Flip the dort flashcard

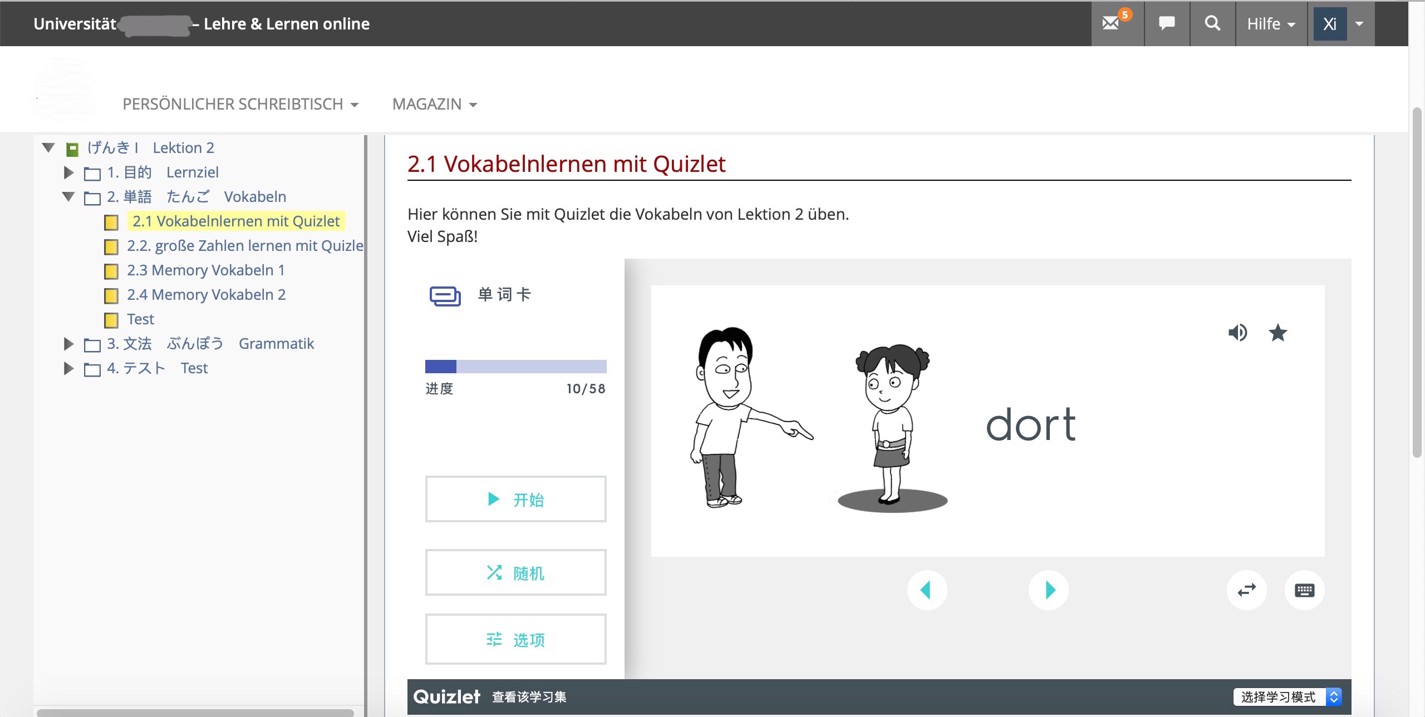coord(987,421)
